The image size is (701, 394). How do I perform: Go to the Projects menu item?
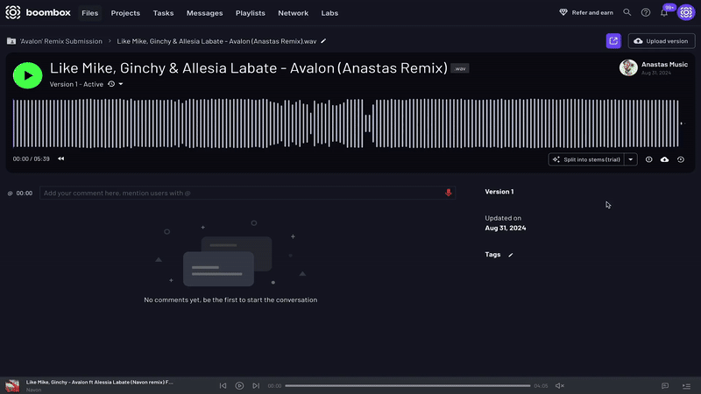tap(125, 13)
